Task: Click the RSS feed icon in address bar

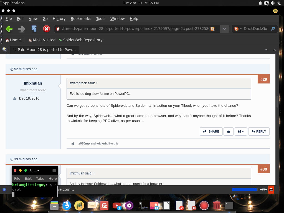Action: click(x=213, y=29)
